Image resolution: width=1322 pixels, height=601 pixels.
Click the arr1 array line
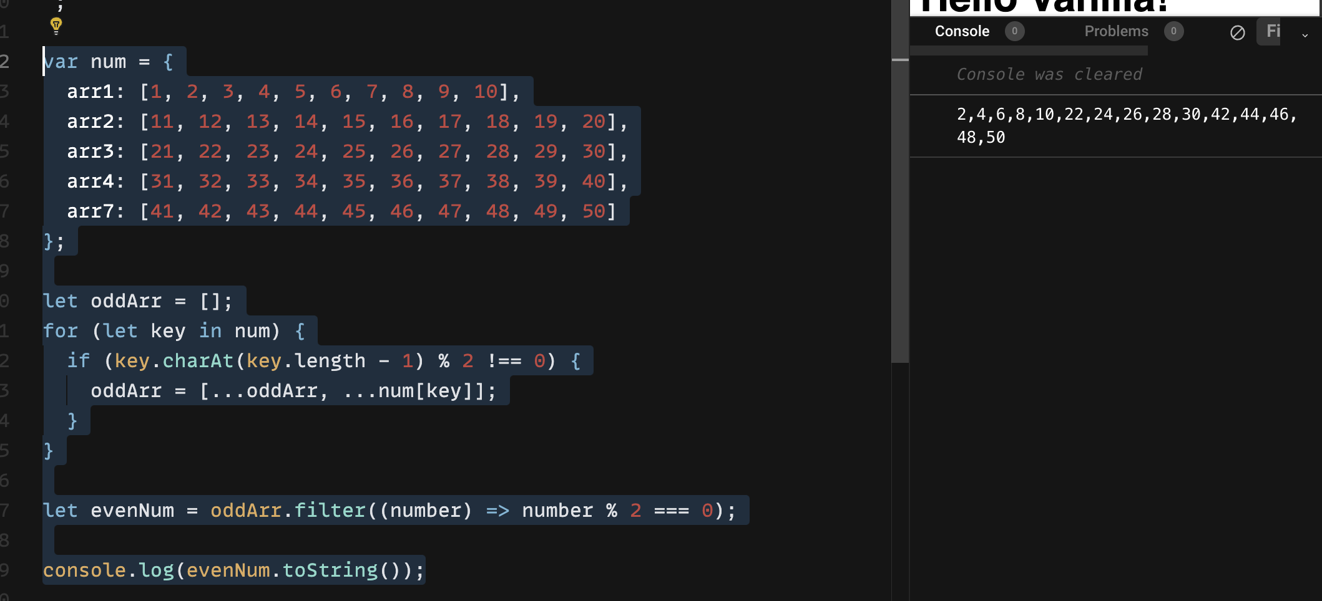click(x=293, y=92)
